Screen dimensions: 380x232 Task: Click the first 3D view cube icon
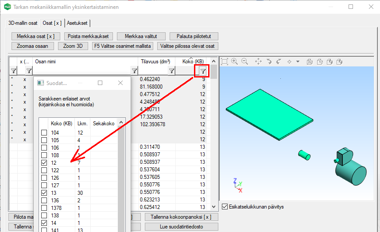tap(310, 62)
